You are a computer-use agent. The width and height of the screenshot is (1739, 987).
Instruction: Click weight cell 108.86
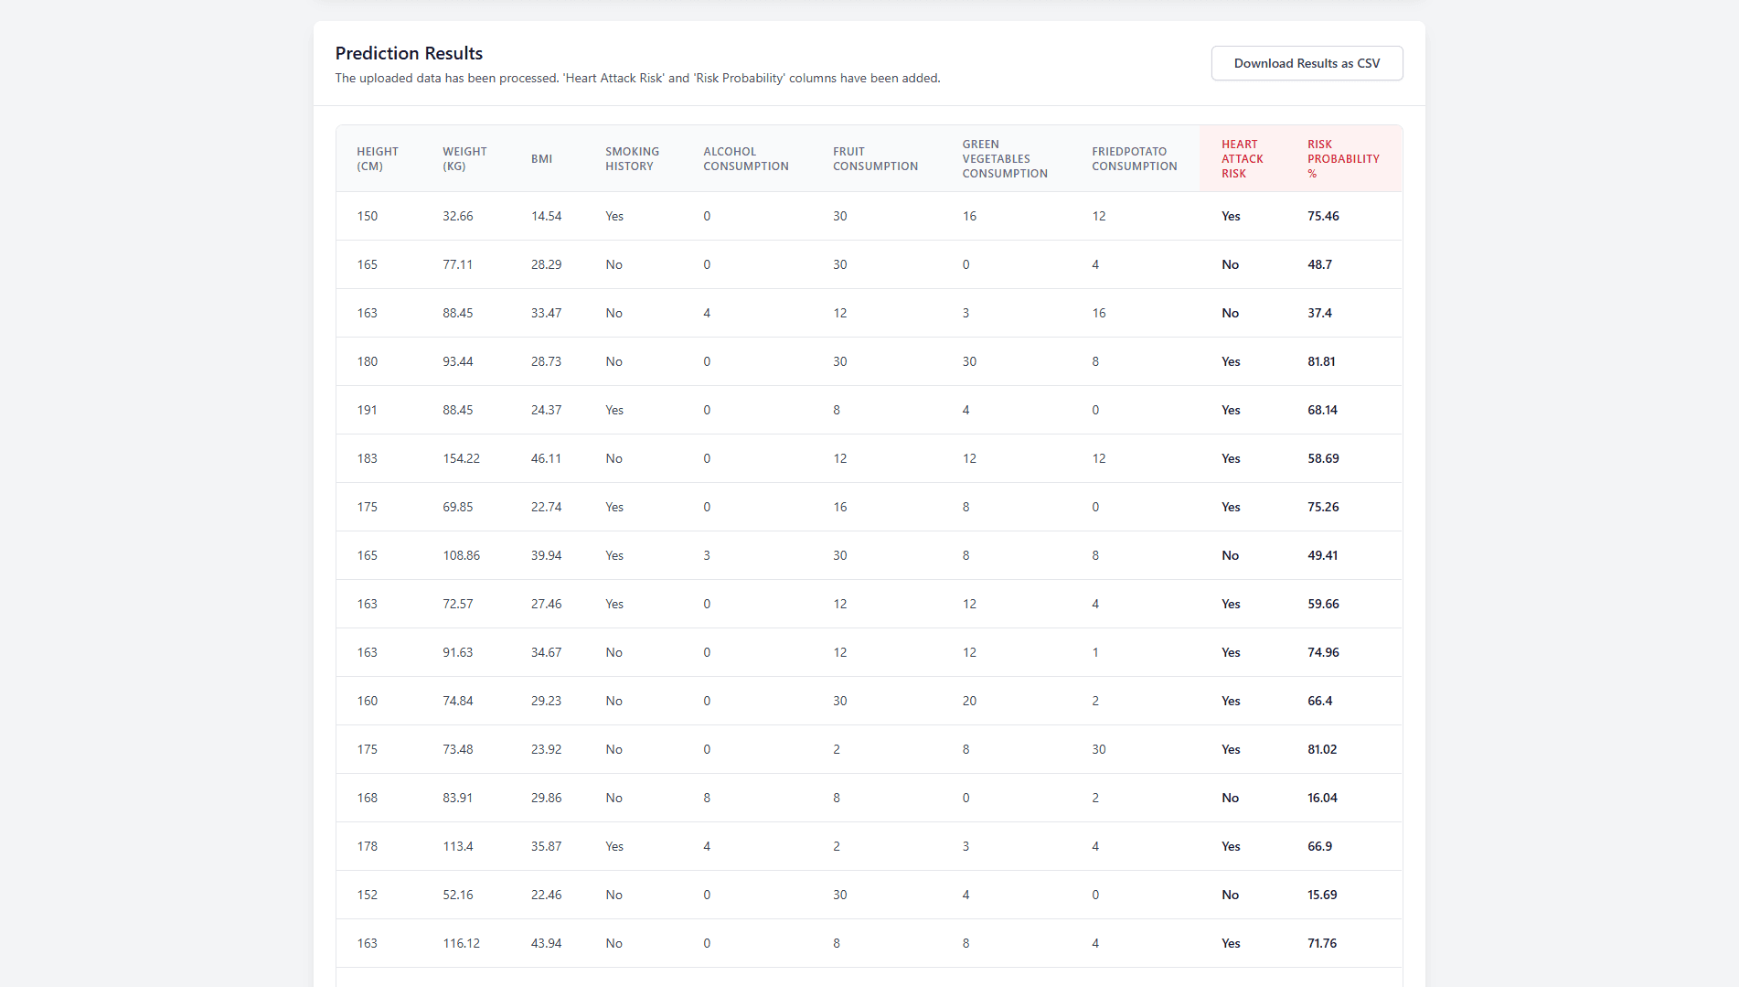(x=461, y=556)
